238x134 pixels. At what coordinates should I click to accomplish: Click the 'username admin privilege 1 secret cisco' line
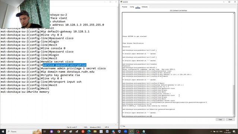coord(74,68)
